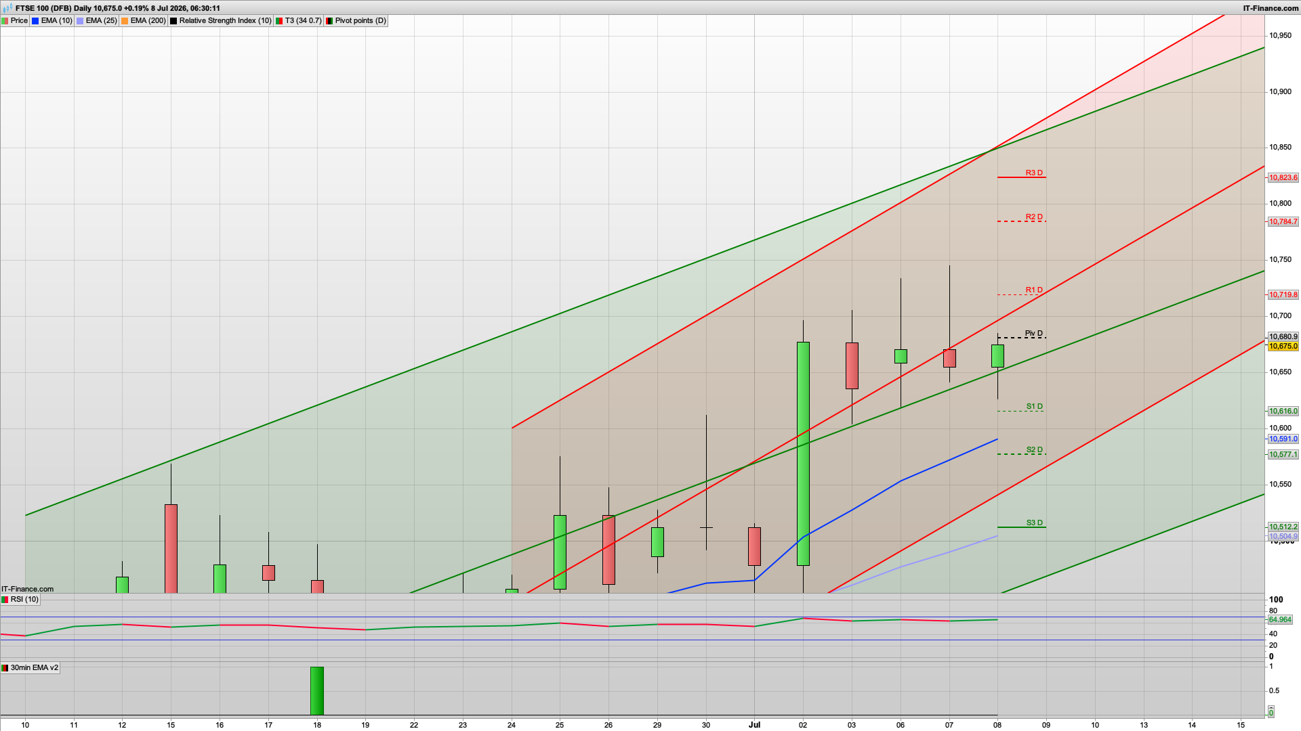Select the EMA (25) legend item
The image size is (1301, 731).
pos(97,21)
